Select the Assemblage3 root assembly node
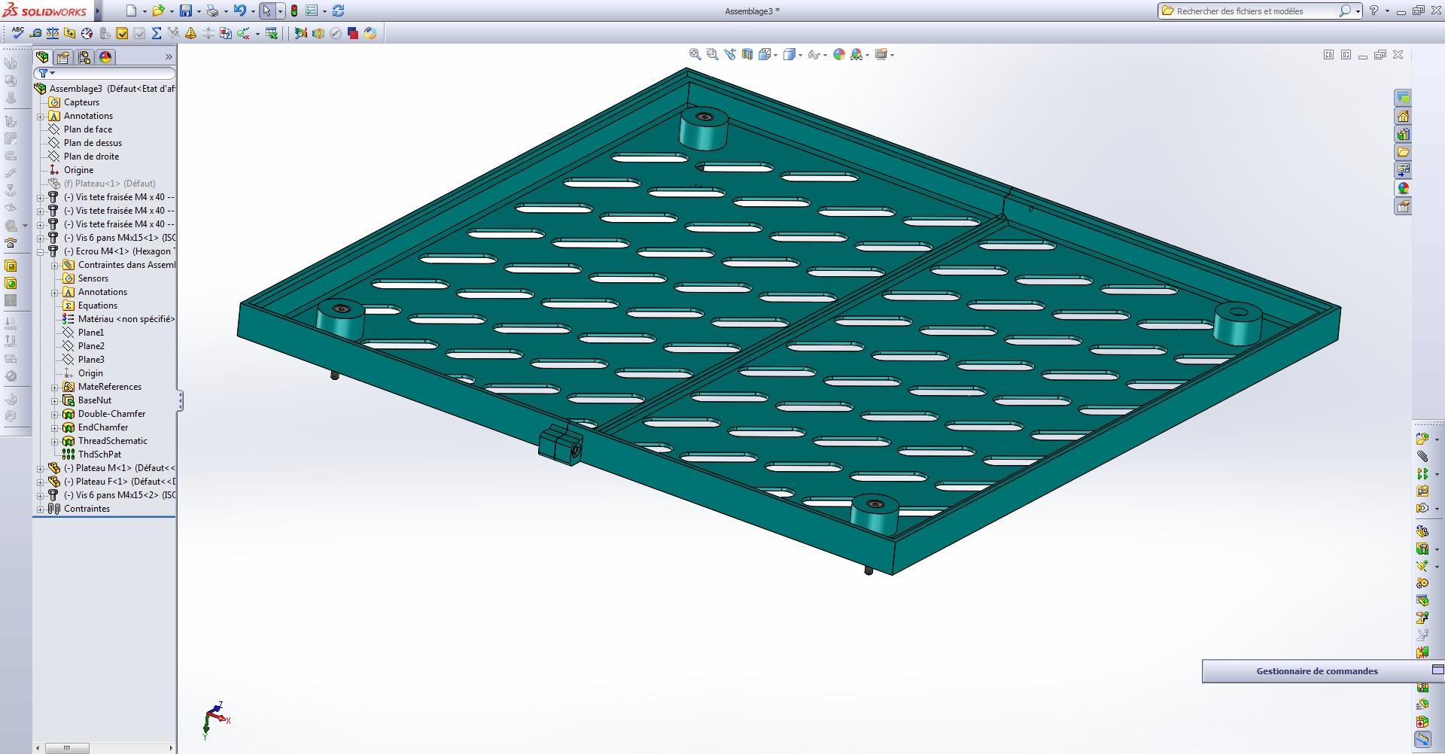1445x754 pixels. click(x=113, y=89)
